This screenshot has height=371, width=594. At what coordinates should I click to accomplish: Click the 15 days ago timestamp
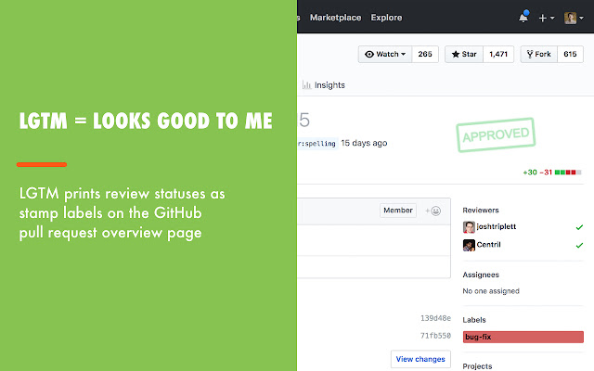pyautogui.click(x=364, y=143)
